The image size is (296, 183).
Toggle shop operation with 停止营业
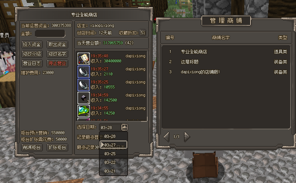57,63
